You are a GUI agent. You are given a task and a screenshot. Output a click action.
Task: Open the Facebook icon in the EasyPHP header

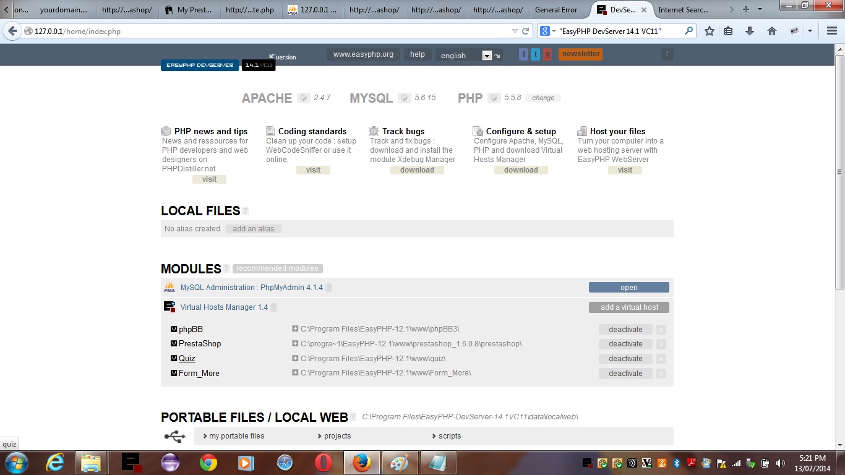click(523, 54)
